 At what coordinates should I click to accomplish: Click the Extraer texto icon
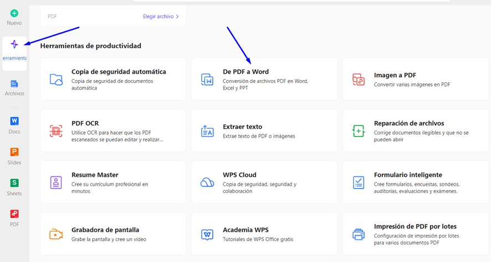(207, 131)
